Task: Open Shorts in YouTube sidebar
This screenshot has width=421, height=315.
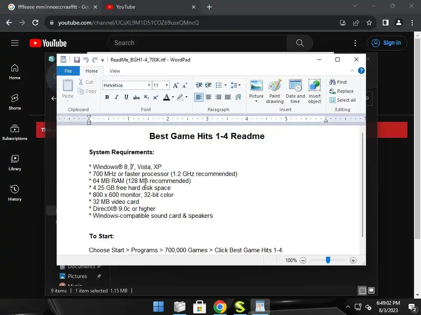Action: (x=15, y=102)
